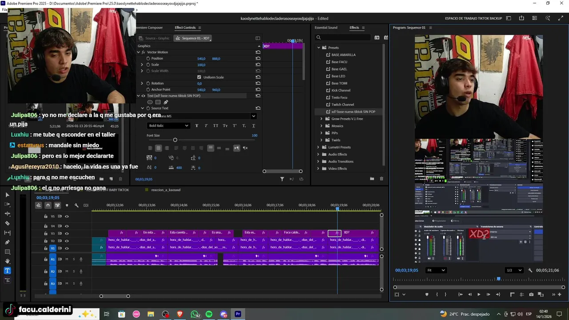Viewport: 569px width, 320px height.
Task: Switch to Sequence 01 - XD? tab
Action: point(192,38)
